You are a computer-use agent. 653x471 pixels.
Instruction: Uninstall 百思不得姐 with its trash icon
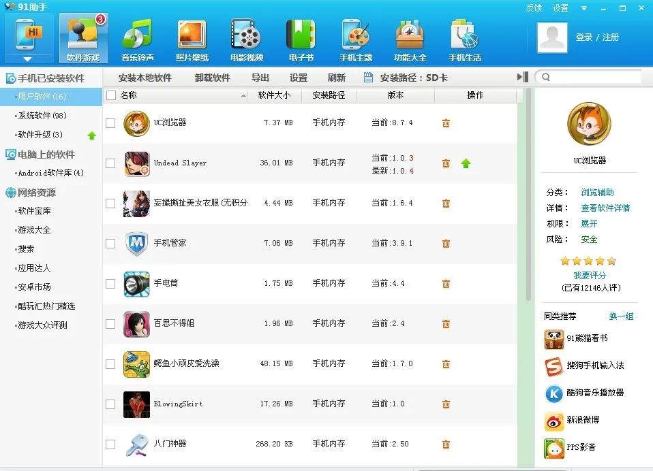pos(446,324)
